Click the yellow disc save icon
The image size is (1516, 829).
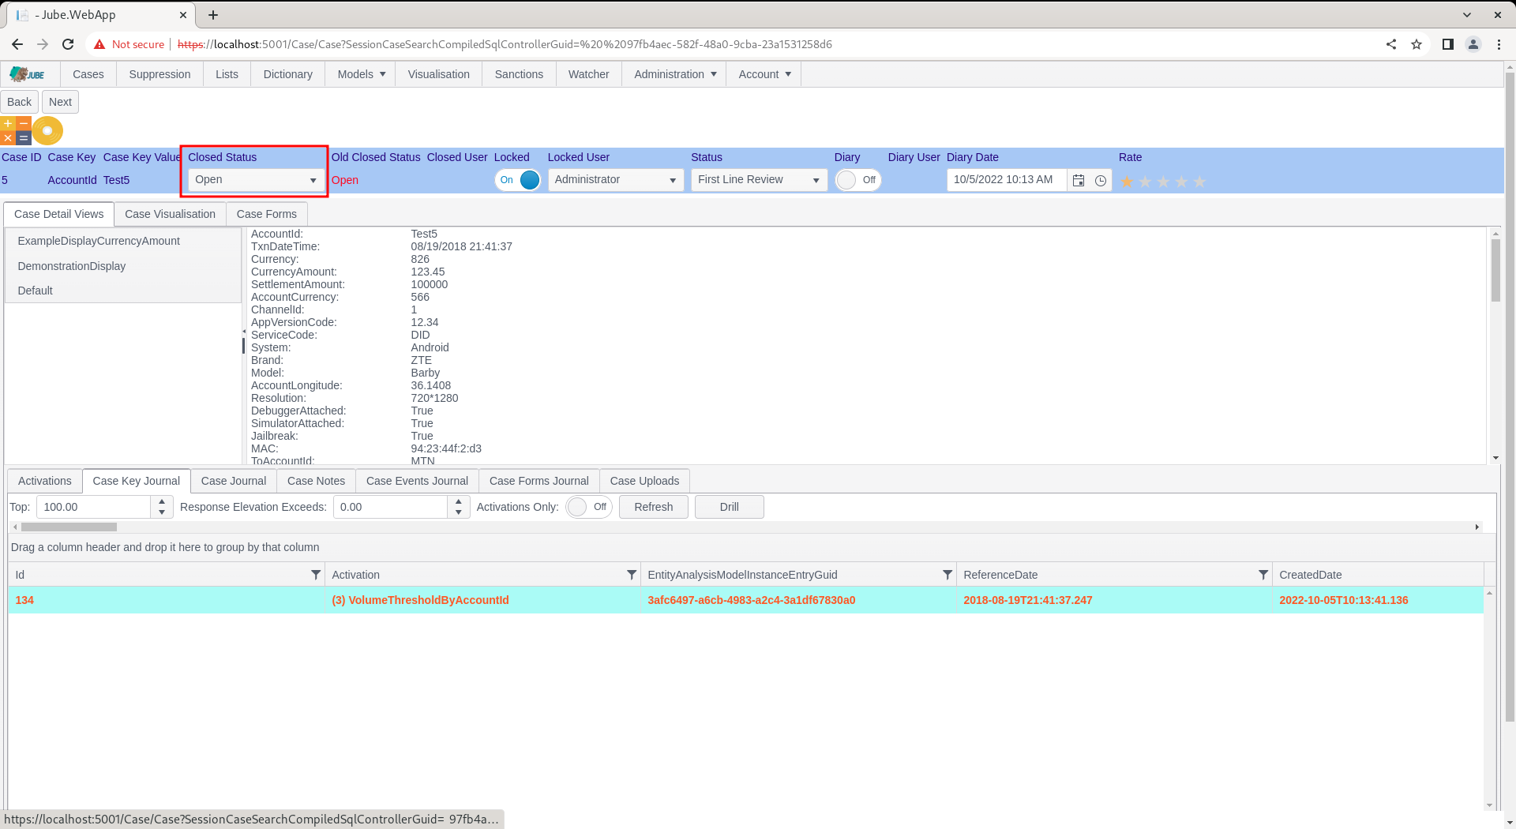(47, 131)
